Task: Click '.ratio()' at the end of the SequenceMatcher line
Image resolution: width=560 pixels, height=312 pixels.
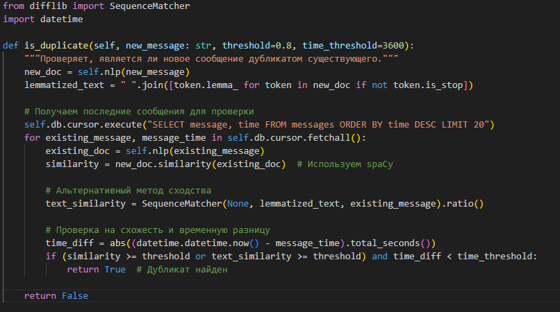Action: (463, 204)
